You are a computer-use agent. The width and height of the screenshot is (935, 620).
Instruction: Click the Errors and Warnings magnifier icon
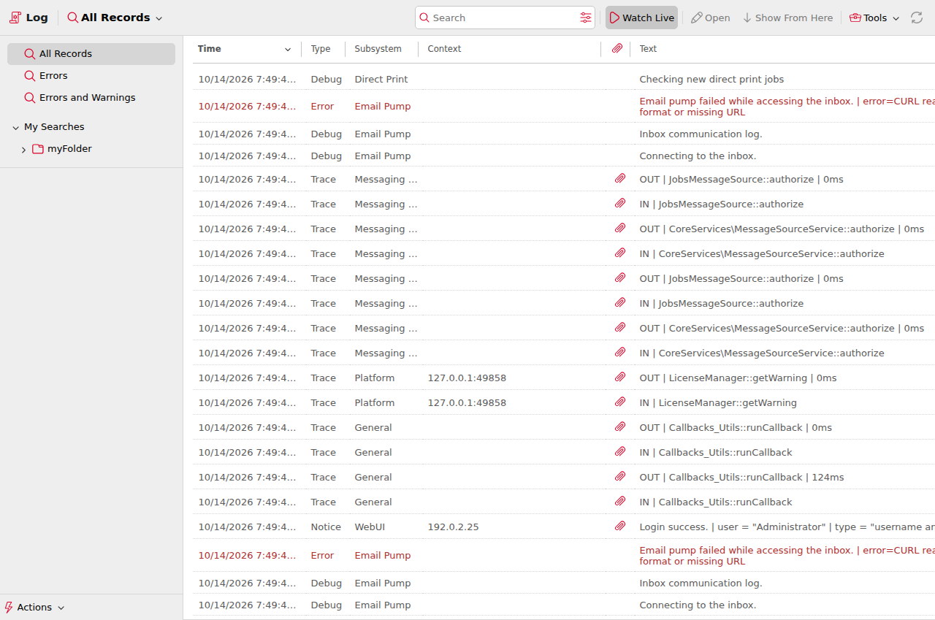[x=30, y=98]
